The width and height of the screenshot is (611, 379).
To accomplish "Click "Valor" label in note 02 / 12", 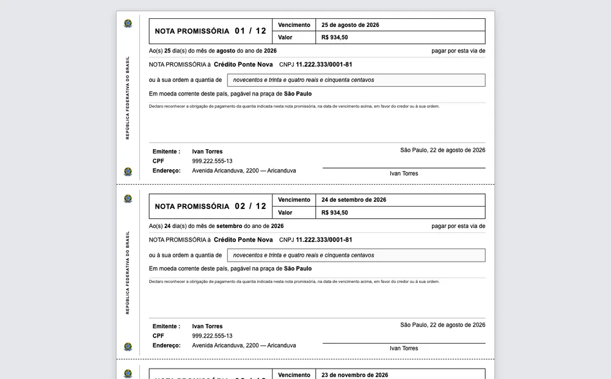I will pos(285,213).
